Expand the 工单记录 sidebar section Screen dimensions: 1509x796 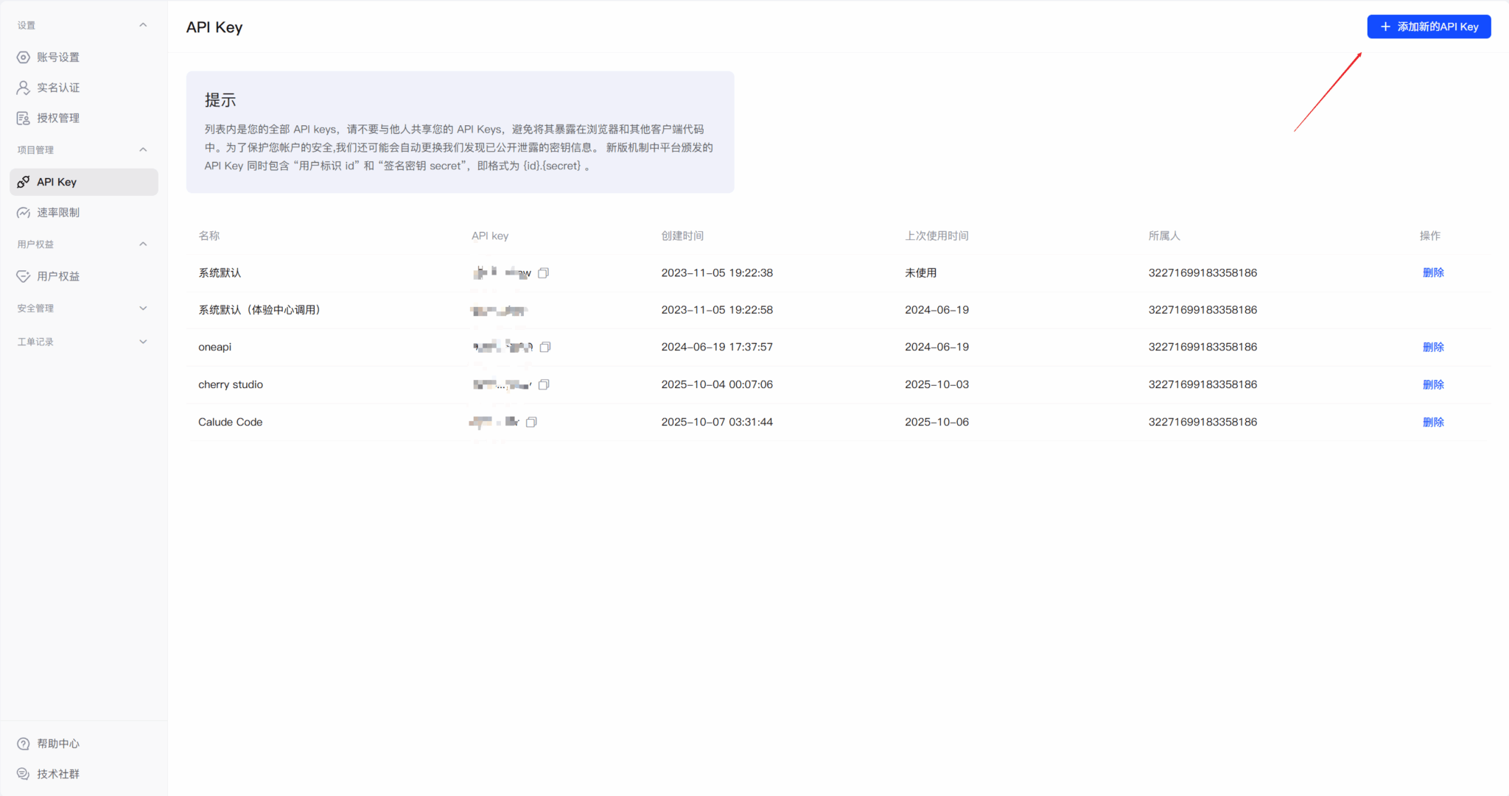click(144, 341)
